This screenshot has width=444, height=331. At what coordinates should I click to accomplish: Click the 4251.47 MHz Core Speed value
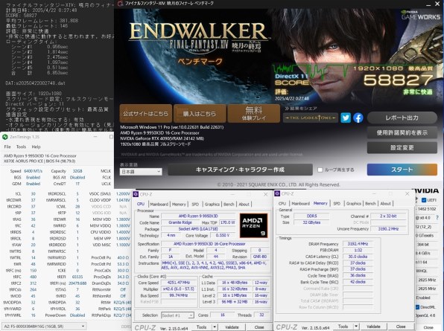click(x=178, y=283)
